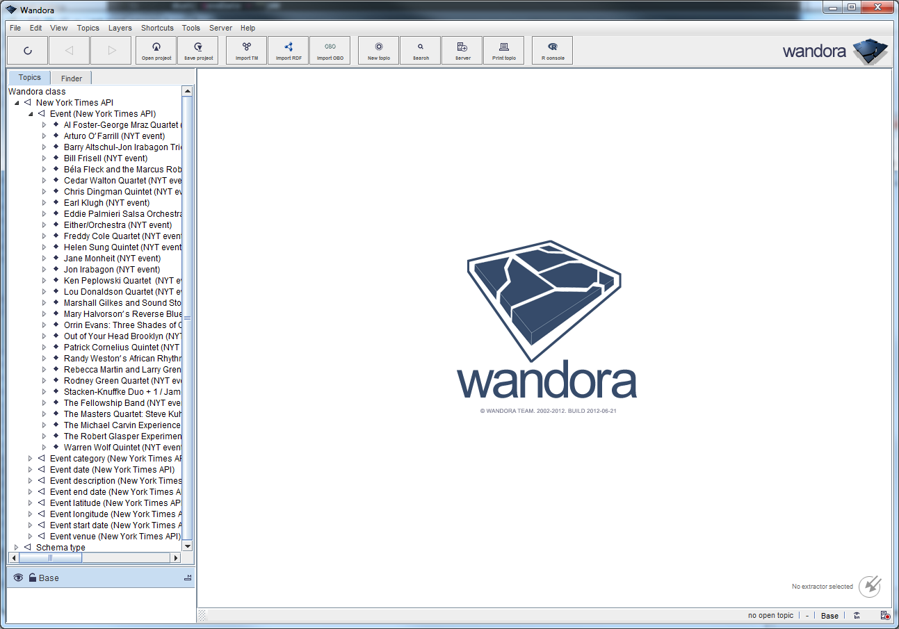Open the R console from the toolbar
The image size is (899, 629).
pos(552,50)
